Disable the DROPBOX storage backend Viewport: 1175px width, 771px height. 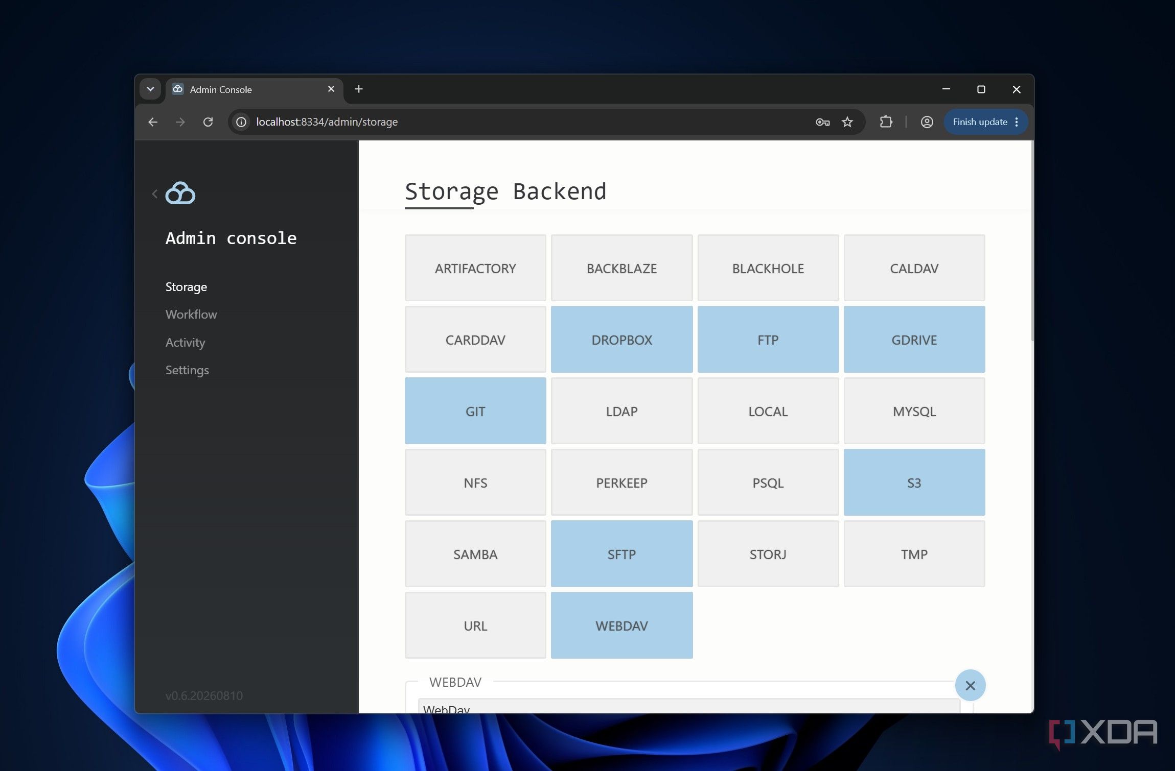621,340
